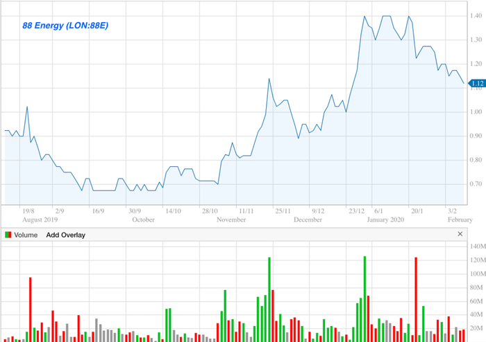Click the 40M volume axis label
The height and width of the screenshot is (342, 486).
click(476, 314)
